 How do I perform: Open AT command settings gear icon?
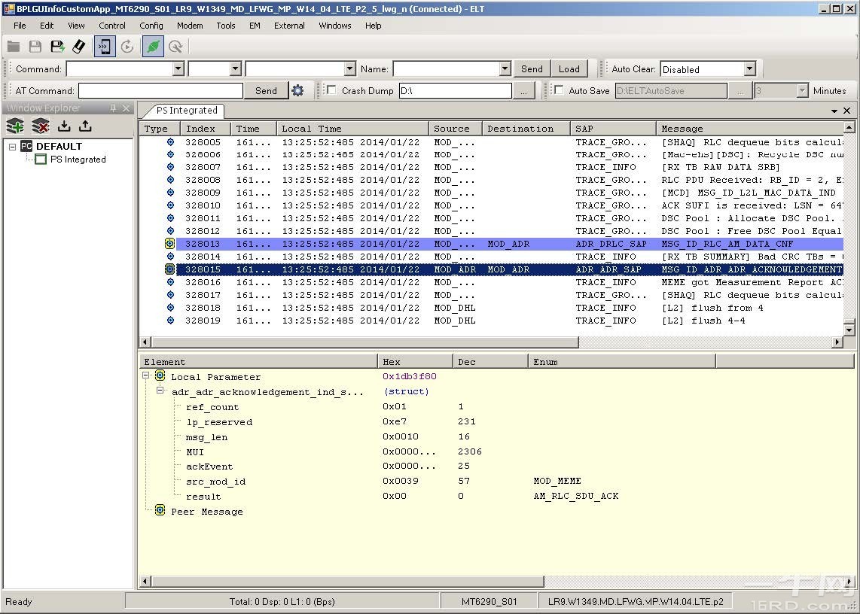click(x=297, y=90)
